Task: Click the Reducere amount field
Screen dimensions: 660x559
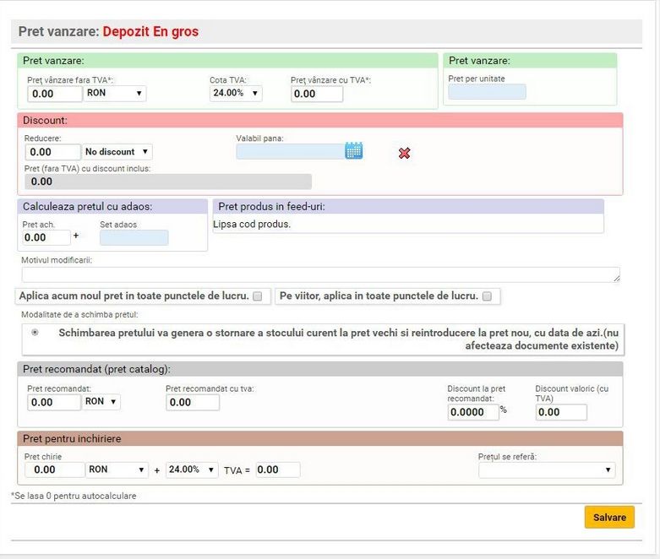Action: [53, 153]
